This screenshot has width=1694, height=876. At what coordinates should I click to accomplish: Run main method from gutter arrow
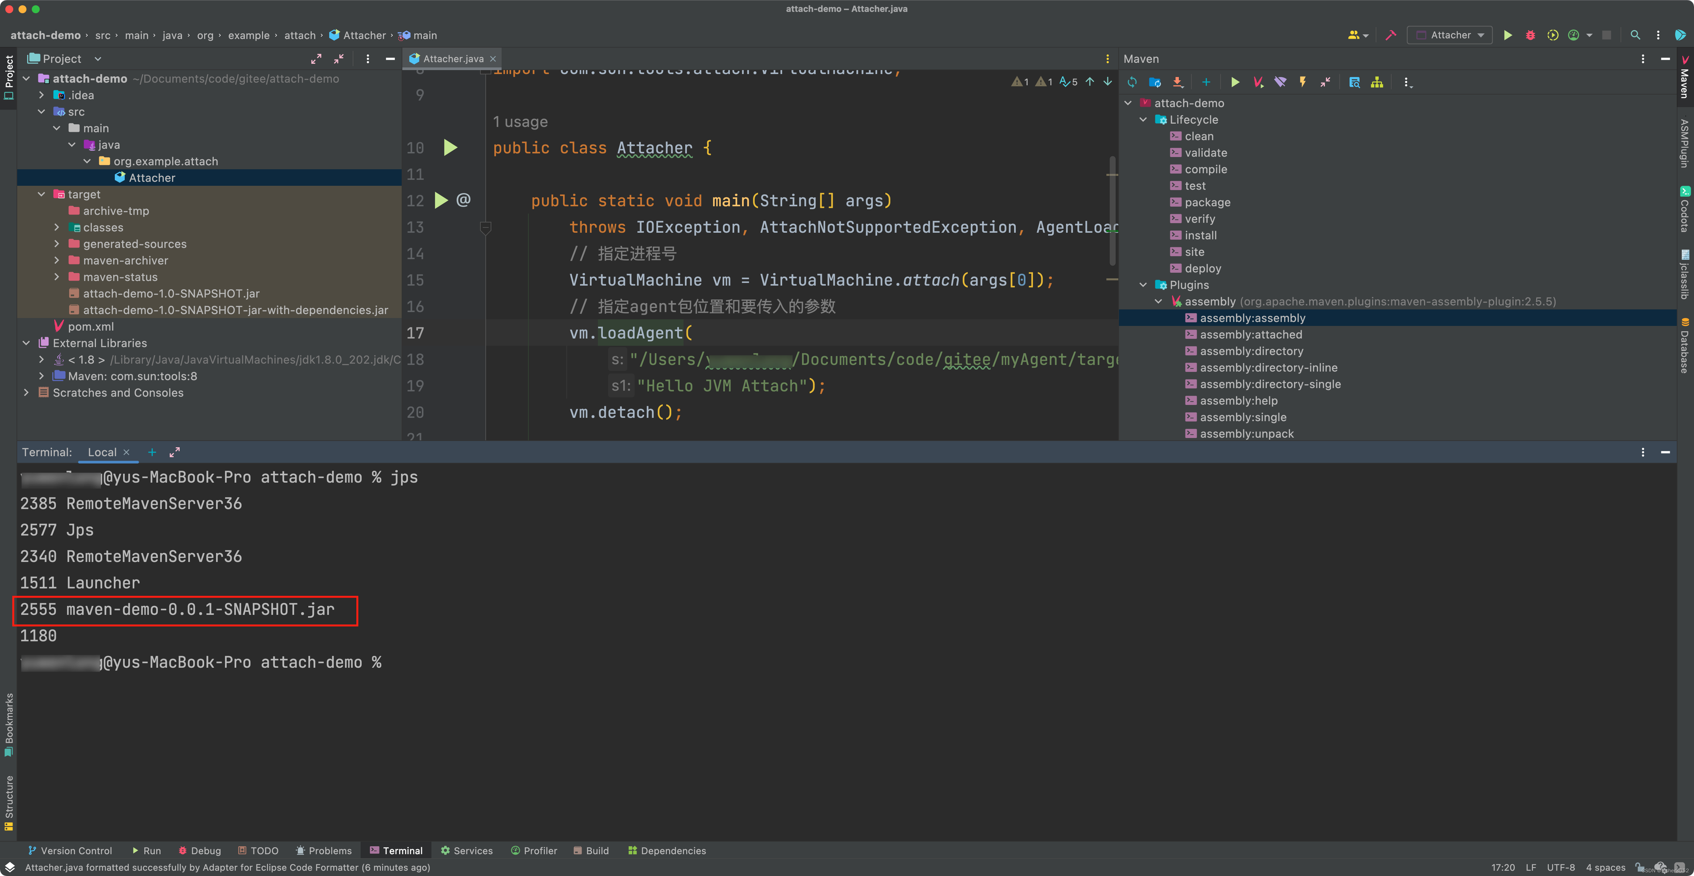[441, 200]
